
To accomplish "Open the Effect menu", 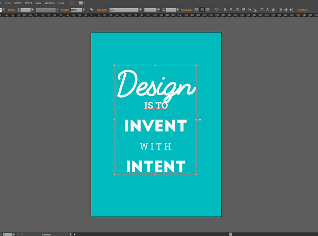I will tap(28, 3).
